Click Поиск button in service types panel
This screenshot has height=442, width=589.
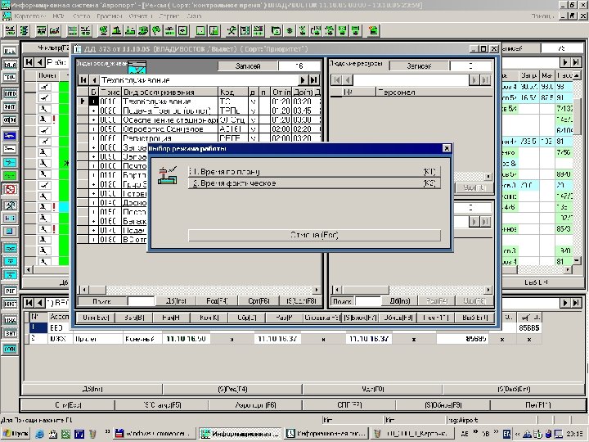tap(101, 301)
